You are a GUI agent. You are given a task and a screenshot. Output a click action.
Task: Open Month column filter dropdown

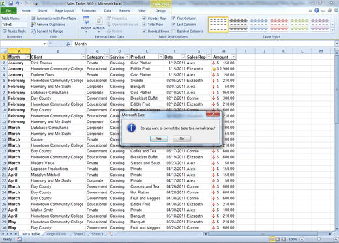[x=27, y=57]
